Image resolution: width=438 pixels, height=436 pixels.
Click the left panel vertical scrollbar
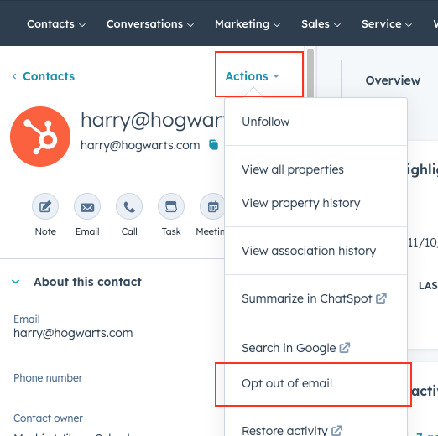point(310,73)
